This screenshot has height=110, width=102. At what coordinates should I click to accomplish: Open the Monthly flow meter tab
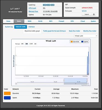(90, 31)
